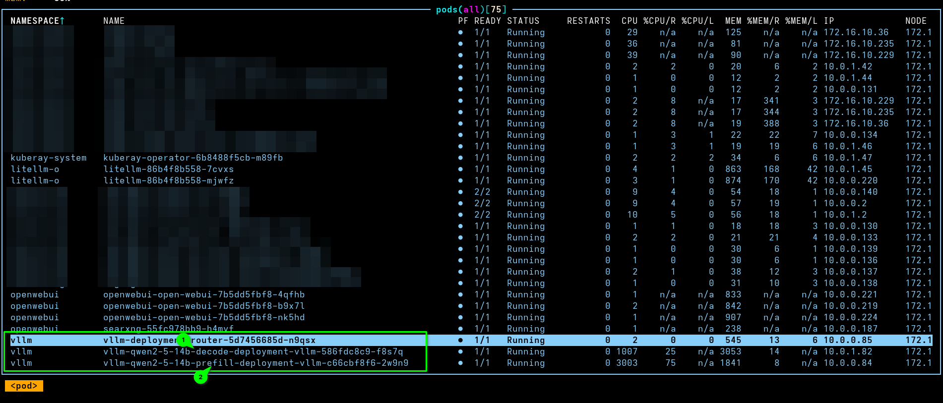Click IP address 10.0.0.140
Screen dimensions: 943x403
851,192
